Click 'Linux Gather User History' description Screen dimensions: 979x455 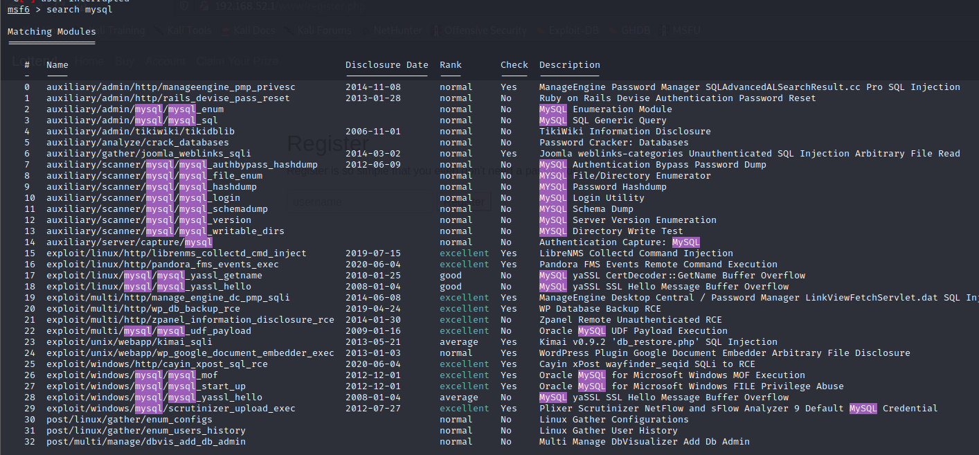click(x=609, y=431)
